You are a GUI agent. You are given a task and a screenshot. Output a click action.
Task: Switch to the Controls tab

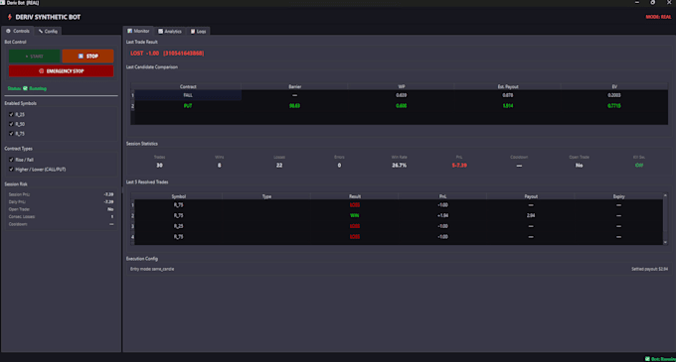click(18, 31)
